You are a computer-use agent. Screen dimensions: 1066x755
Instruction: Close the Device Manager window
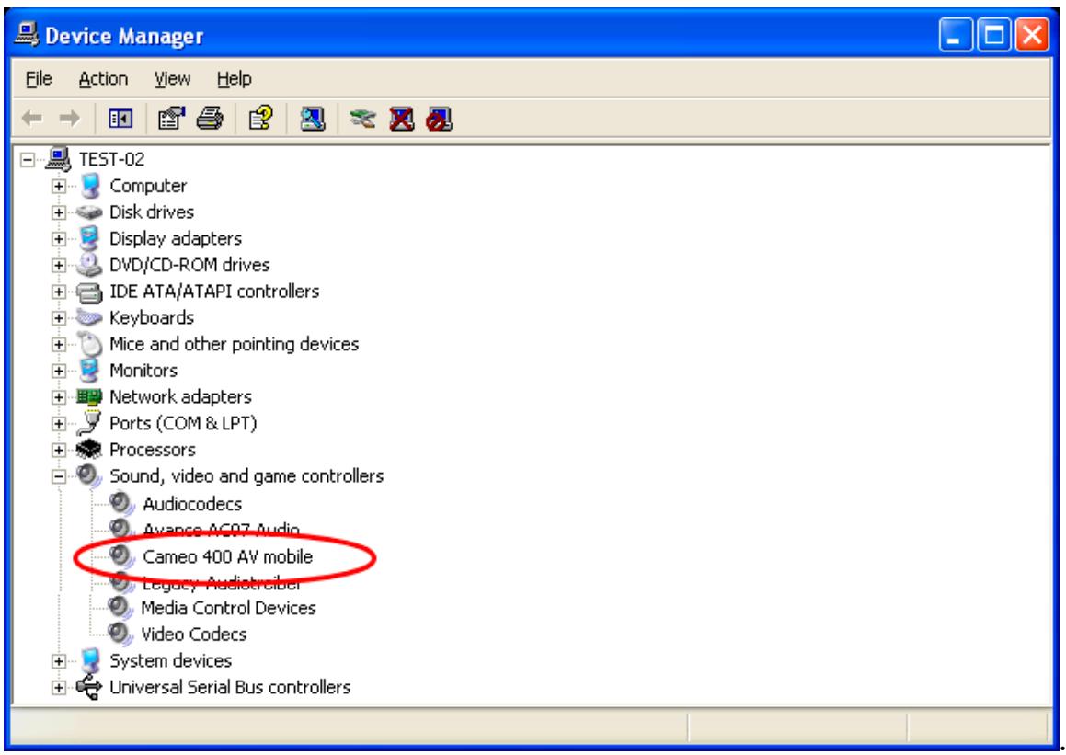point(1032,35)
